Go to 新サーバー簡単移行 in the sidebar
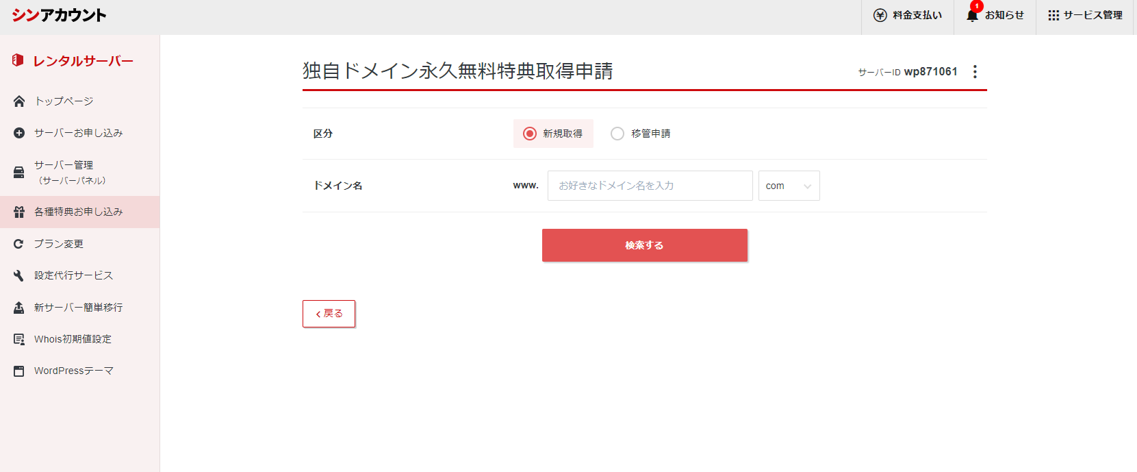The width and height of the screenshot is (1137, 472). pyautogui.click(x=78, y=308)
